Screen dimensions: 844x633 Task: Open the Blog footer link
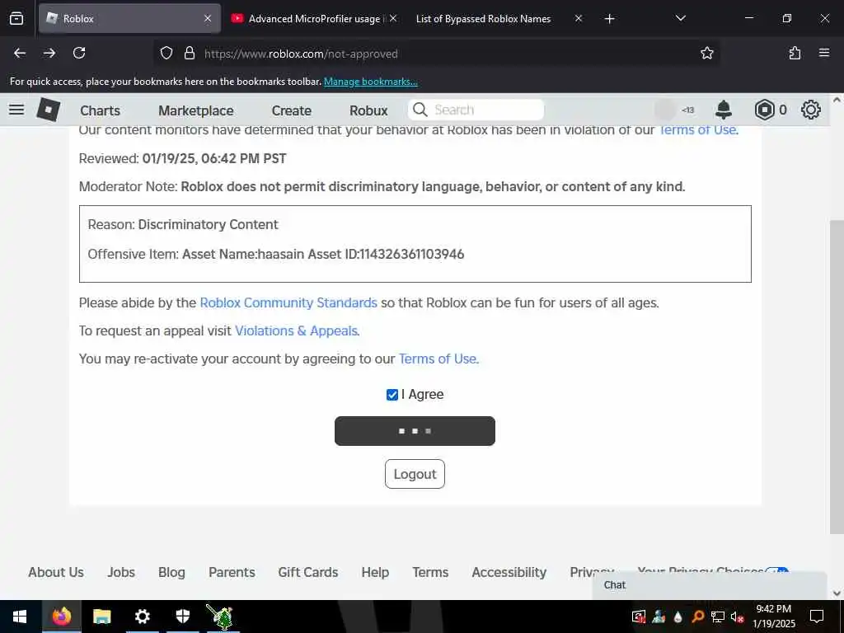tap(171, 572)
